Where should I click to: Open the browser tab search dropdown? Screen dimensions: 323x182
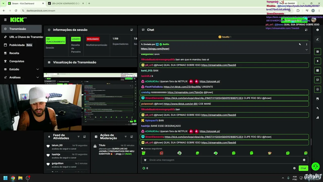pos(3,3)
